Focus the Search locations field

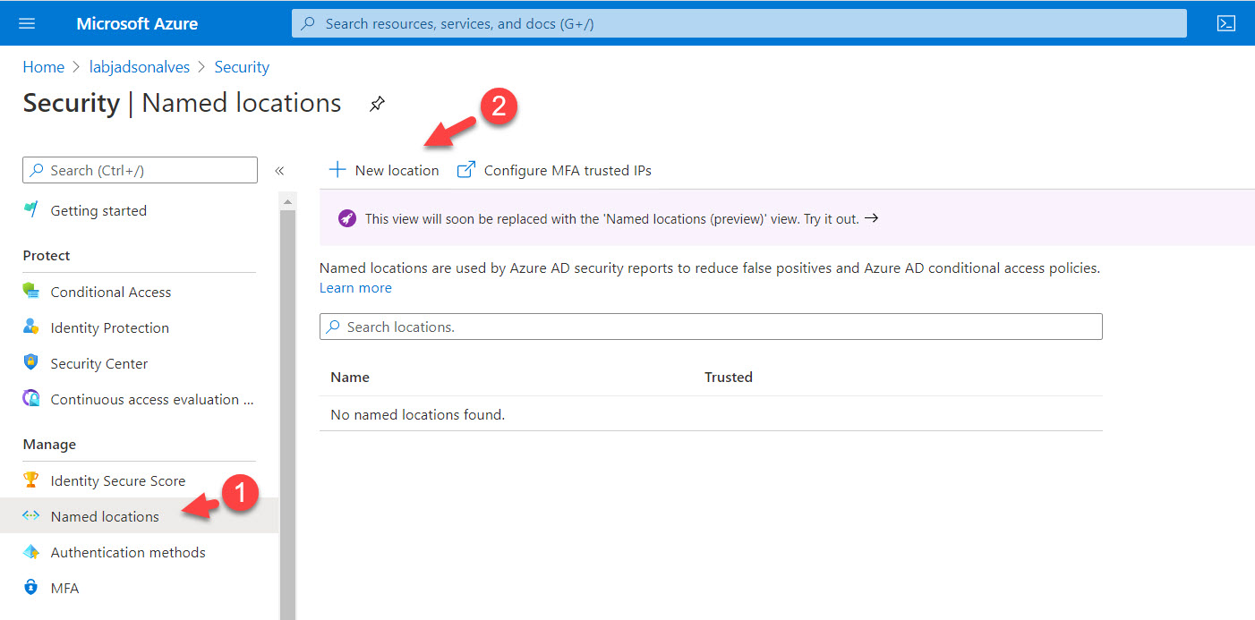point(711,327)
